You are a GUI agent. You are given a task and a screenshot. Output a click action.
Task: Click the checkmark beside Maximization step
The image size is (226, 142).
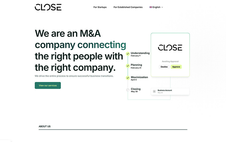pos(128,78)
